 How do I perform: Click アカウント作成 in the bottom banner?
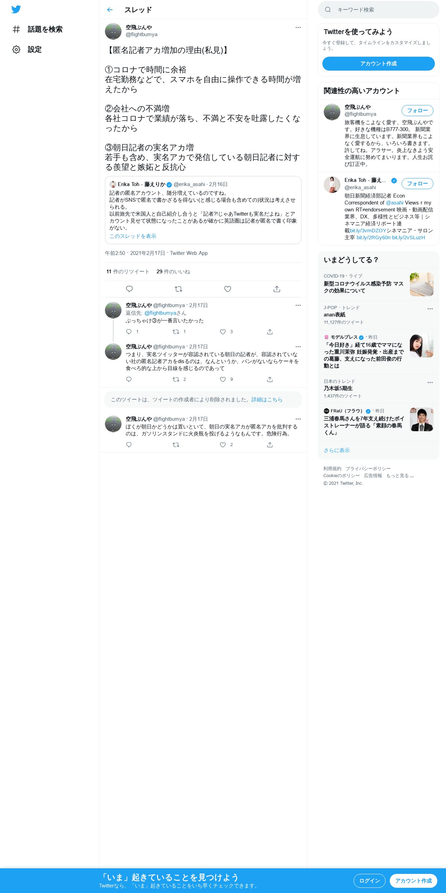[x=413, y=881]
